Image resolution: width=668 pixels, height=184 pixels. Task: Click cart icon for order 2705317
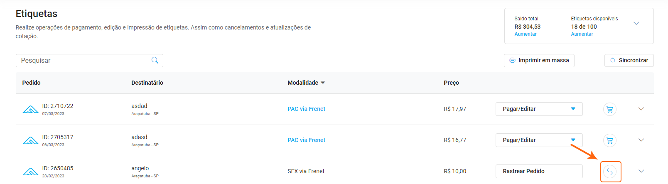click(x=609, y=140)
